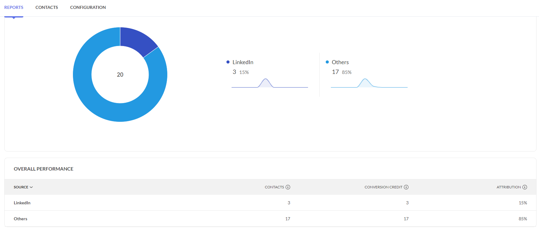Go to the Configuration tab
Image resolution: width=539 pixels, height=231 pixels.
88,7
